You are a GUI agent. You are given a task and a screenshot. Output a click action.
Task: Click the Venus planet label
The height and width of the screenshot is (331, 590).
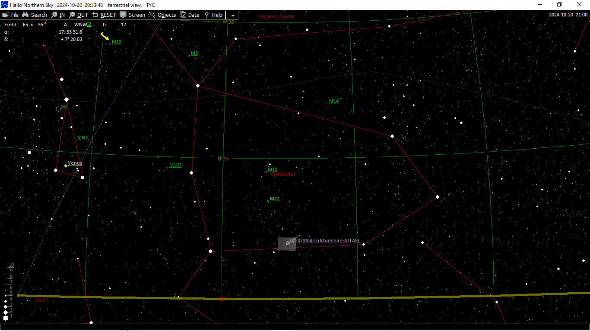coord(75,163)
